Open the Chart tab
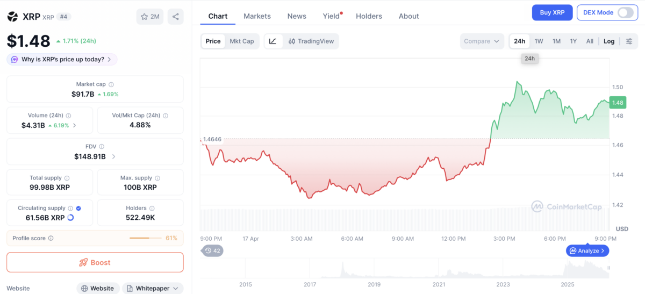645x294 pixels. (x=218, y=16)
